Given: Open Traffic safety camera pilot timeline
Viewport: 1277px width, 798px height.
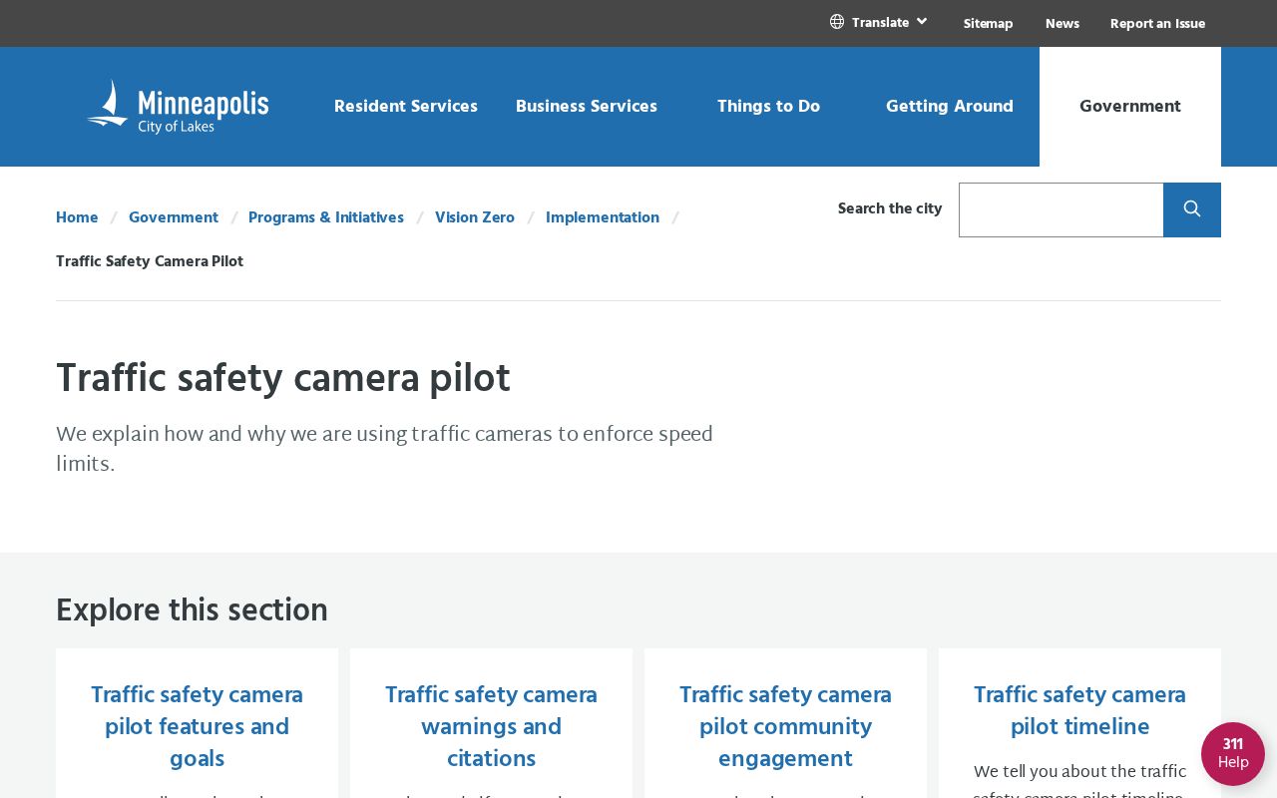Looking at the screenshot, I should click(x=1079, y=710).
